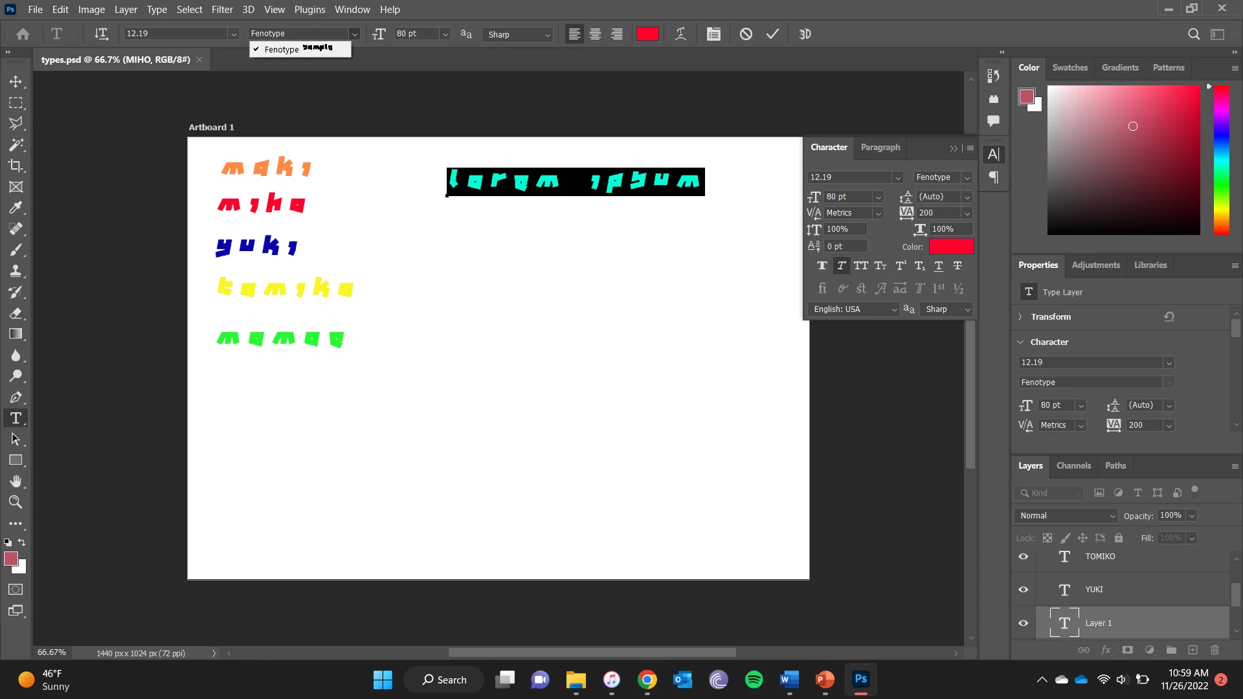Select the Move tool
This screenshot has width=1243, height=699.
[16, 82]
